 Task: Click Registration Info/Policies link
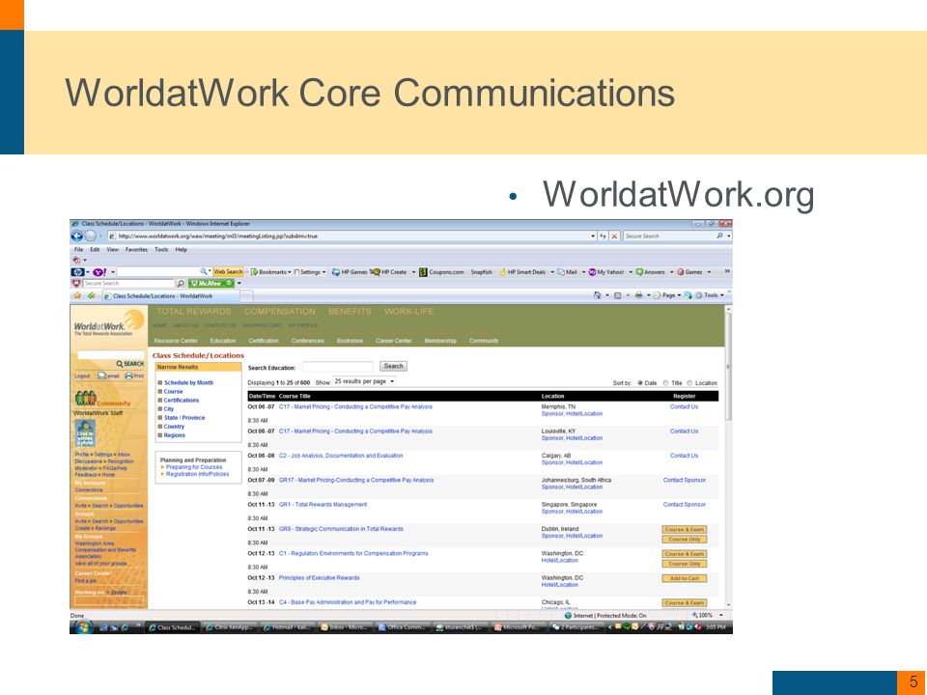point(197,474)
